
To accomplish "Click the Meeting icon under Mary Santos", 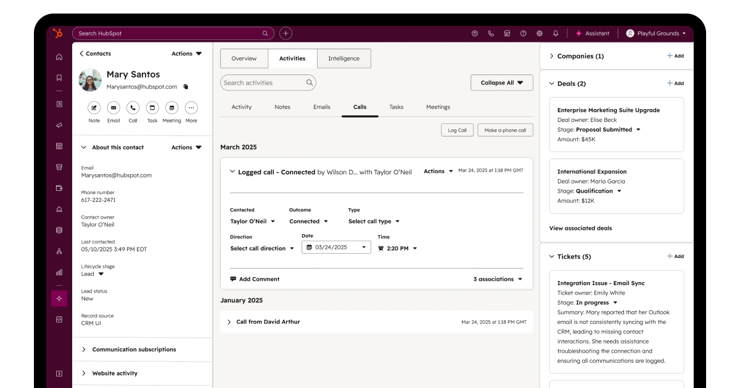I will (x=171, y=107).
